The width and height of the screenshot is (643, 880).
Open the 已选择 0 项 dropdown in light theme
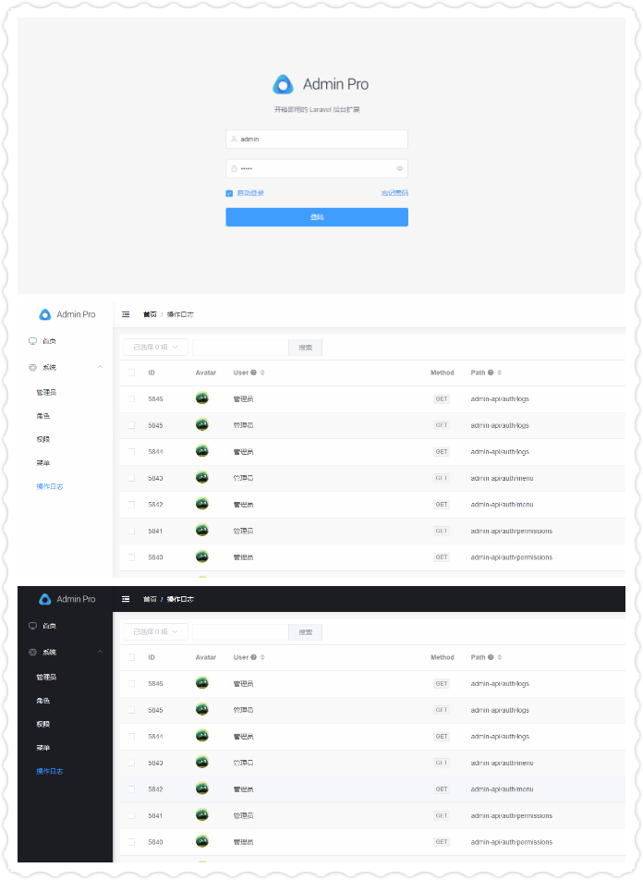tap(155, 348)
